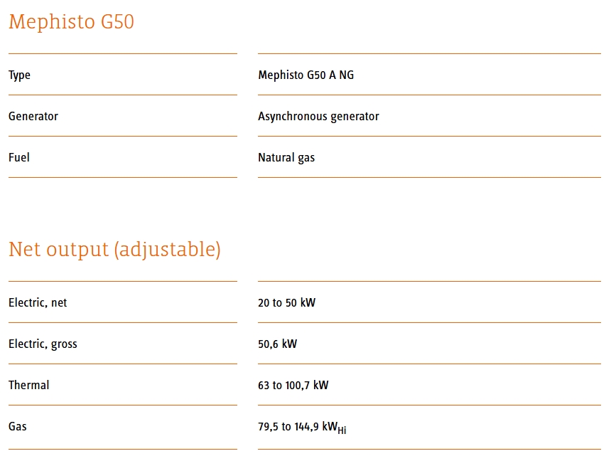616x466 pixels.
Task: Click the Thermal row label
Action: coord(29,385)
